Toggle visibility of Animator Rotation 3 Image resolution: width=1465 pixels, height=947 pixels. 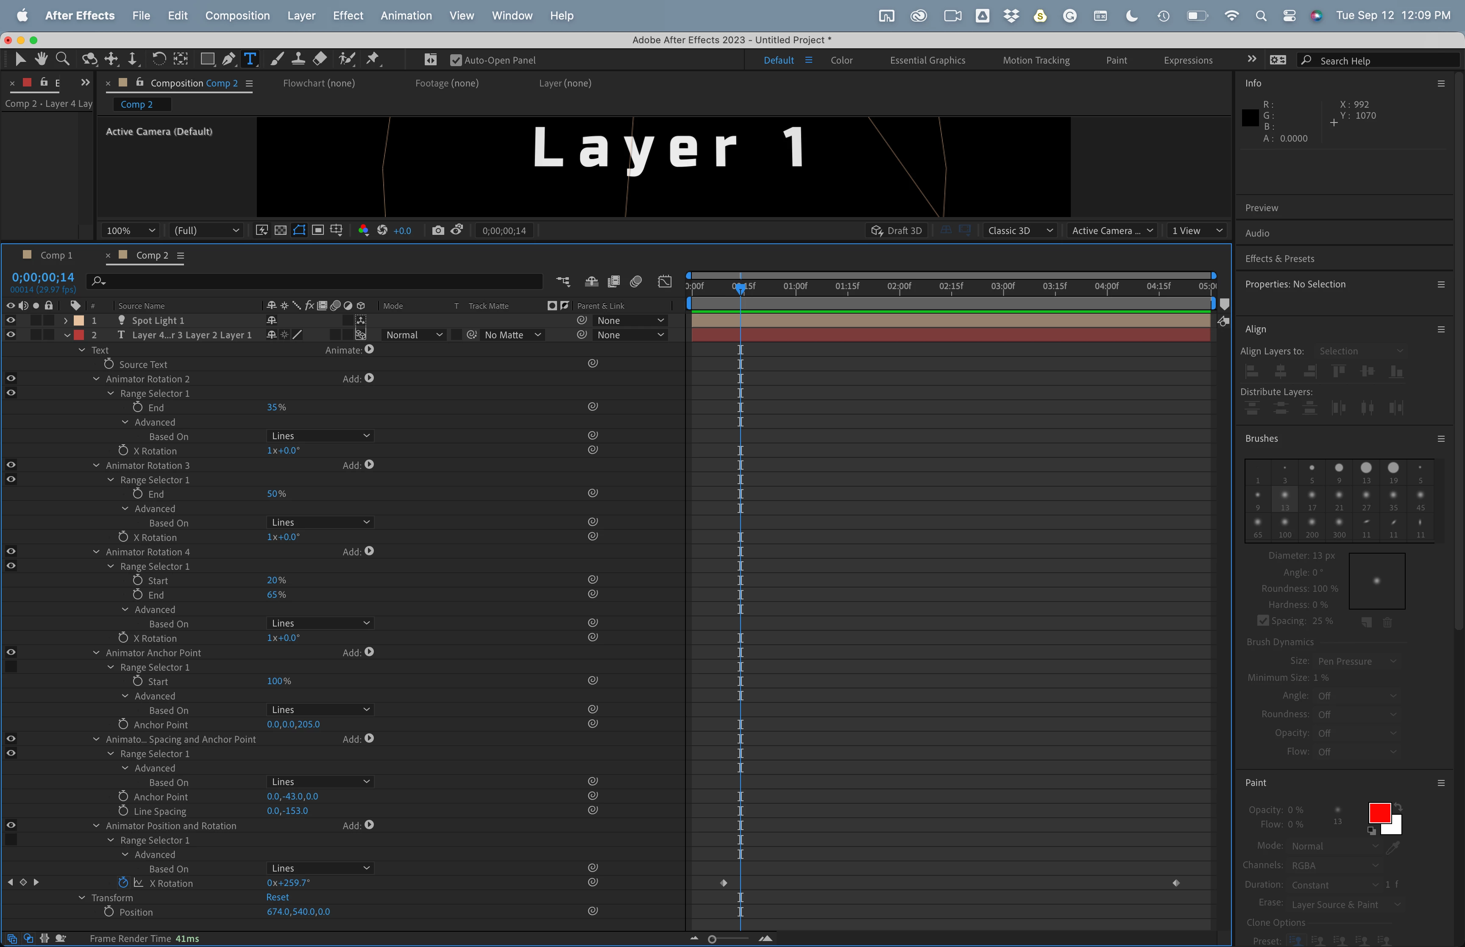click(x=11, y=465)
